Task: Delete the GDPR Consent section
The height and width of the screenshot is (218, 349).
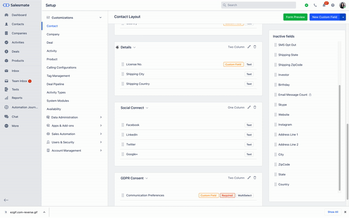Action: click(x=255, y=178)
